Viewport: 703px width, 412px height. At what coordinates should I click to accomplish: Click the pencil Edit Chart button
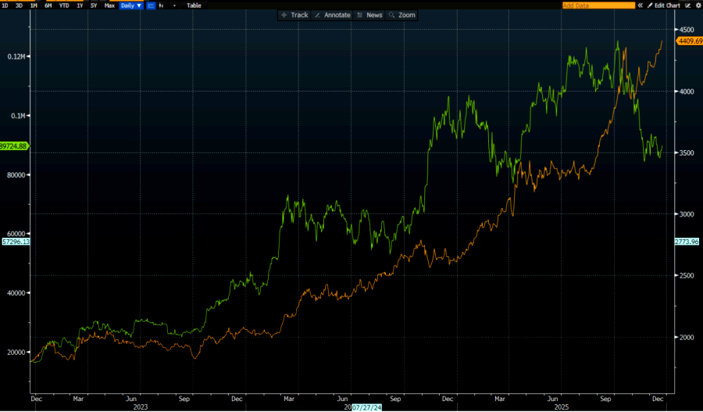669,5
